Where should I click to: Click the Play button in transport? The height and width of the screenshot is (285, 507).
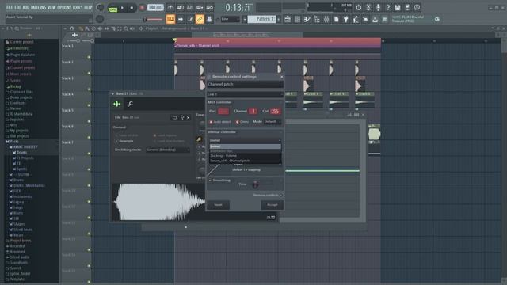(122, 8)
